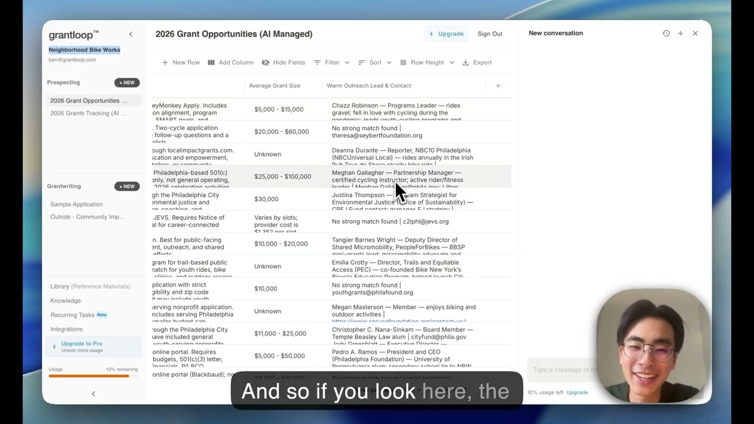
Task: Select Neighborhood Bike Works organization name
Action: tap(84, 49)
